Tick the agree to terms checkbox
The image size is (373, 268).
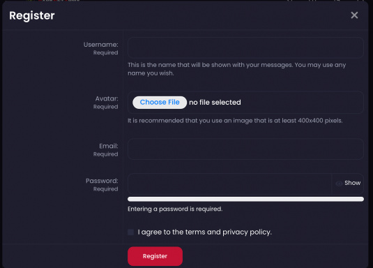coord(130,232)
